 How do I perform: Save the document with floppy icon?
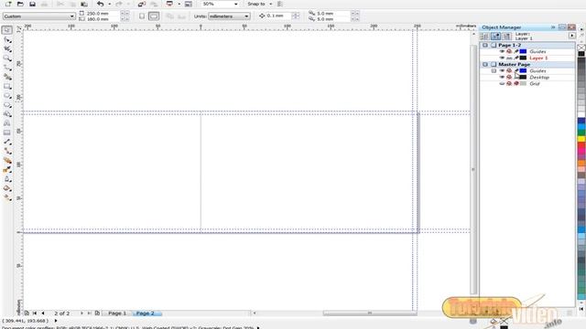click(x=32, y=4)
